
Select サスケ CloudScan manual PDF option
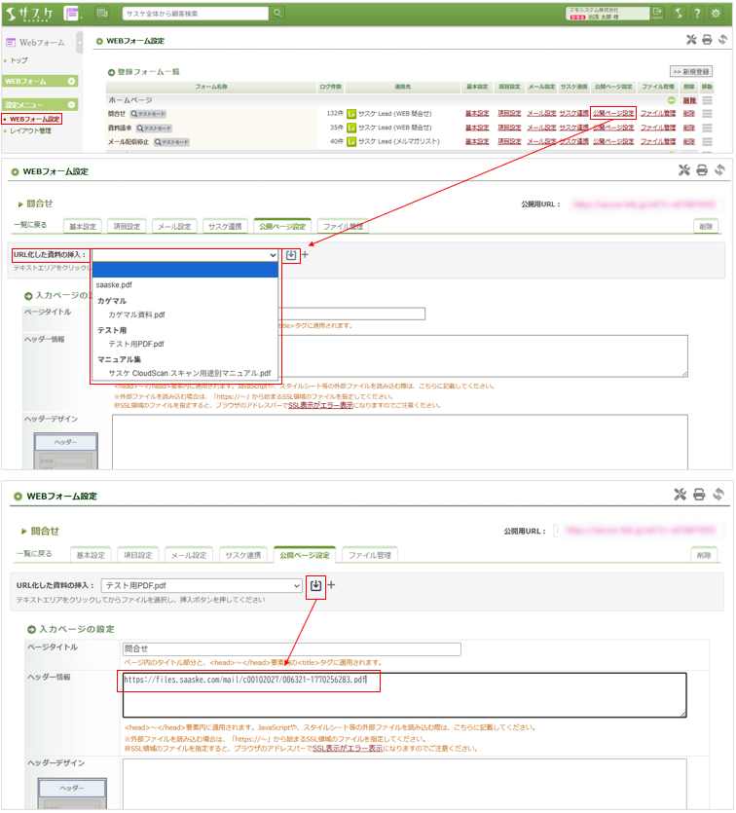pyautogui.click(x=190, y=372)
